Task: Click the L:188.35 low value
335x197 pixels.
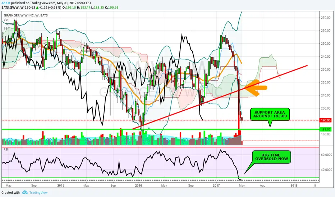Action: click(x=97, y=8)
